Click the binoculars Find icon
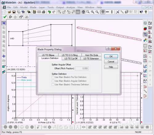 point(29,12)
